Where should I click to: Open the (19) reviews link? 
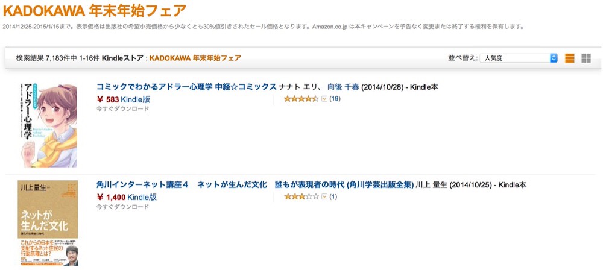(335, 99)
